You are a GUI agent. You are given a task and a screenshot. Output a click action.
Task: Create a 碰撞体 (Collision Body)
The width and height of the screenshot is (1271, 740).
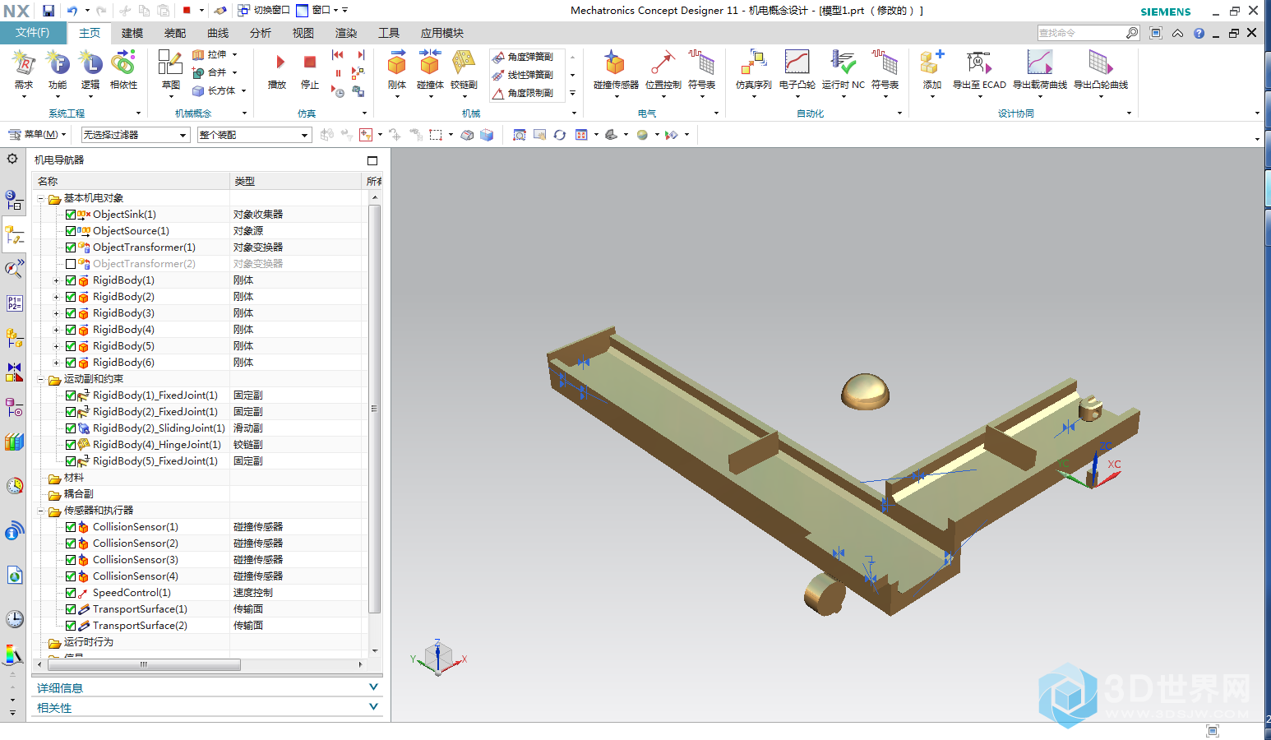430,69
